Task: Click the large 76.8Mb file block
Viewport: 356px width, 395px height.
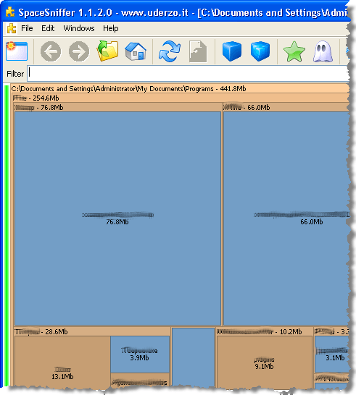Action: (117, 218)
